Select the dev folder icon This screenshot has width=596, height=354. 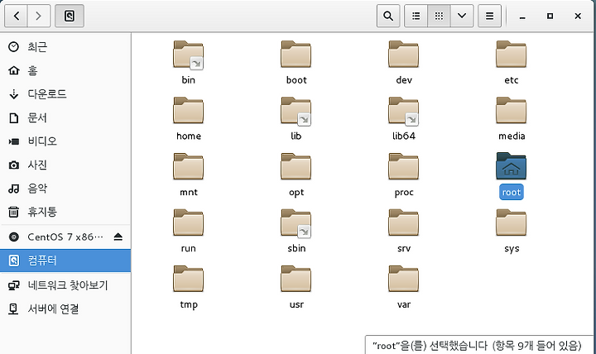pyautogui.click(x=404, y=55)
